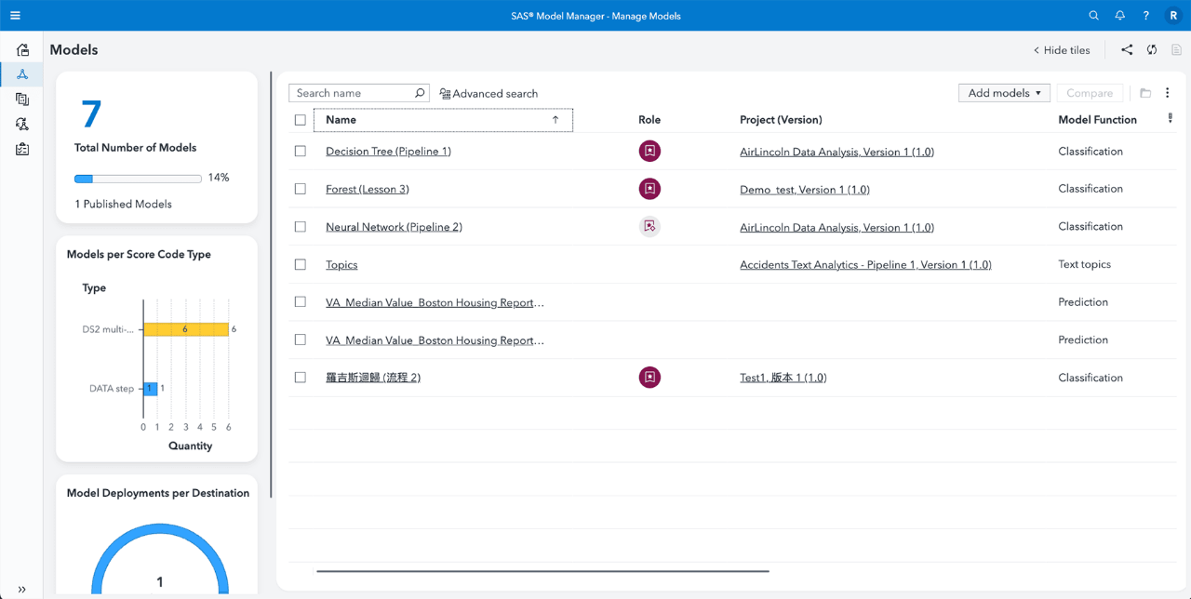Open the table overflow menu beside folder icon
This screenshot has height=599, width=1191.
[1168, 93]
